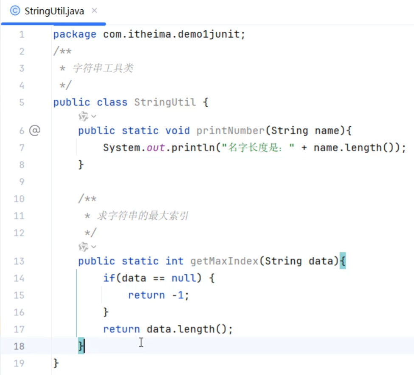The width and height of the screenshot is (414, 375).
Task: Click the String data parameter on line 13
Action: click(x=299, y=261)
